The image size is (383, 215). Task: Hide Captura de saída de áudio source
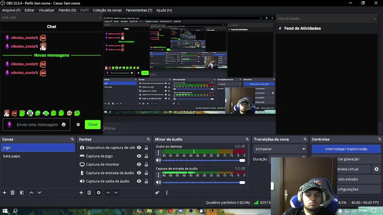click(139, 181)
